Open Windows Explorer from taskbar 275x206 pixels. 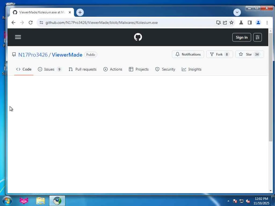click(41, 201)
